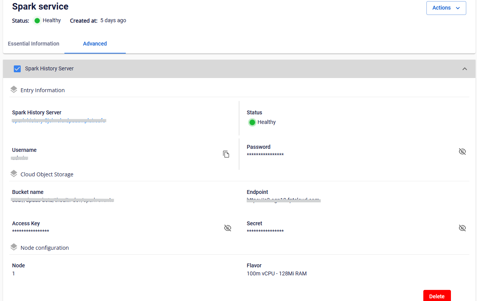
Task: Show the hidden Access Key
Action: point(228,228)
